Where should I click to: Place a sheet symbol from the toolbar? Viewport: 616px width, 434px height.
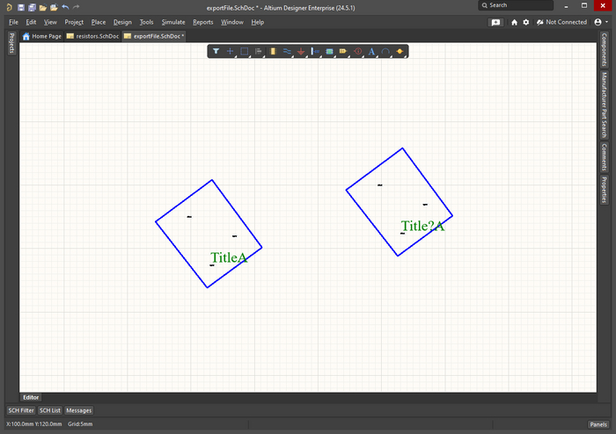329,51
